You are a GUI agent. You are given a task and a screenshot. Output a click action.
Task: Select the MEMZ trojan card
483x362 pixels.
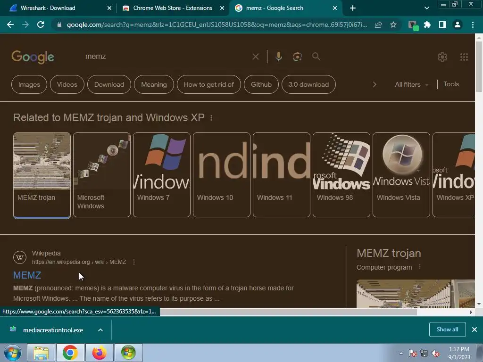coord(42,175)
